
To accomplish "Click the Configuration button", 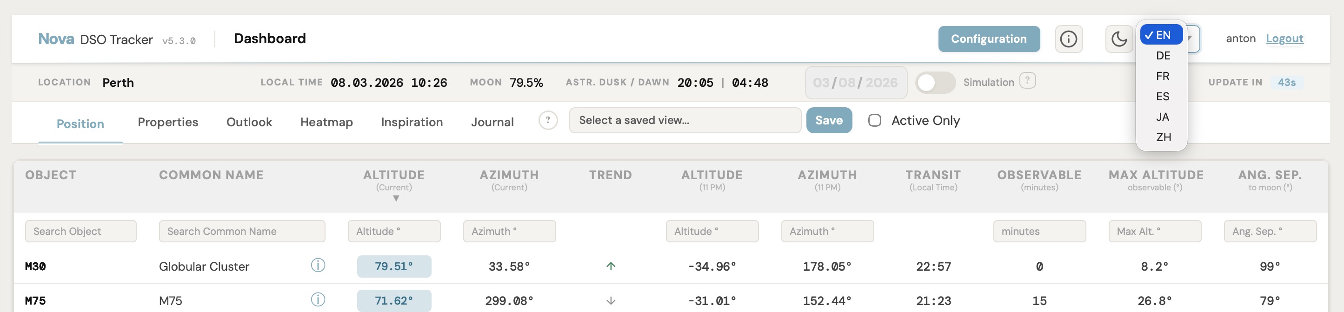I will click(989, 39).
